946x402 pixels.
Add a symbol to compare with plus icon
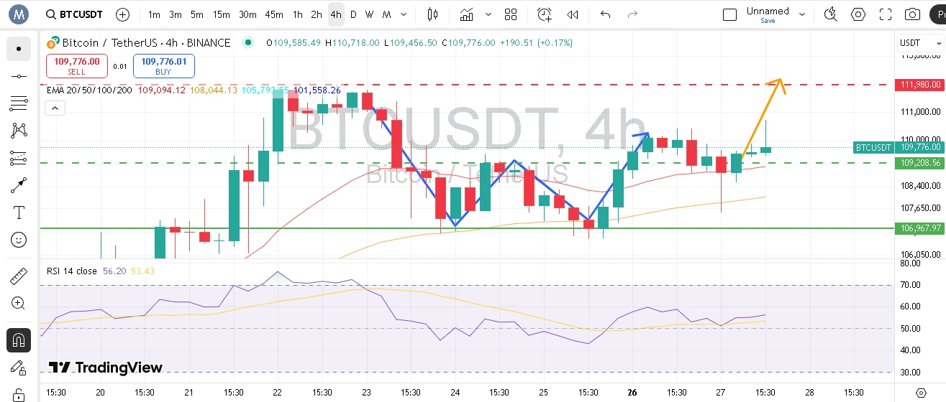[123, 14]
